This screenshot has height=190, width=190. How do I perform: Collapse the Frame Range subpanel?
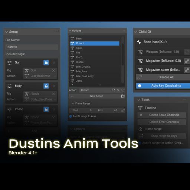[73, 104]
